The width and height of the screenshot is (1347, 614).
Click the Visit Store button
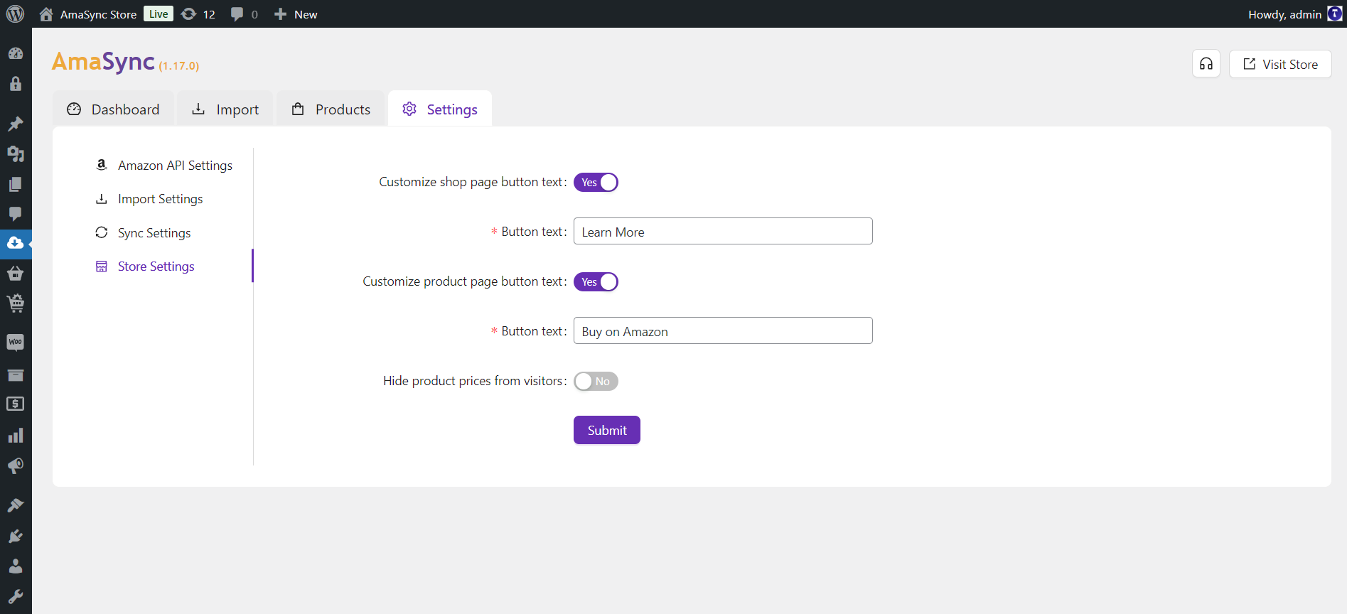pyautogui.click(x=1280, y=64)
